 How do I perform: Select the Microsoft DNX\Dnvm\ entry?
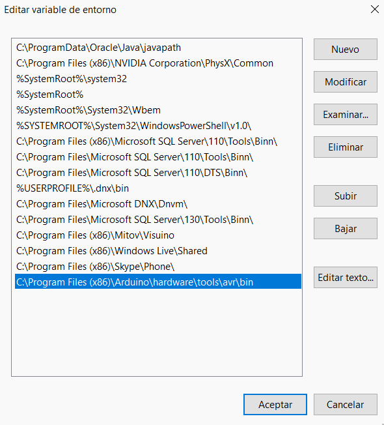[158, 204]
